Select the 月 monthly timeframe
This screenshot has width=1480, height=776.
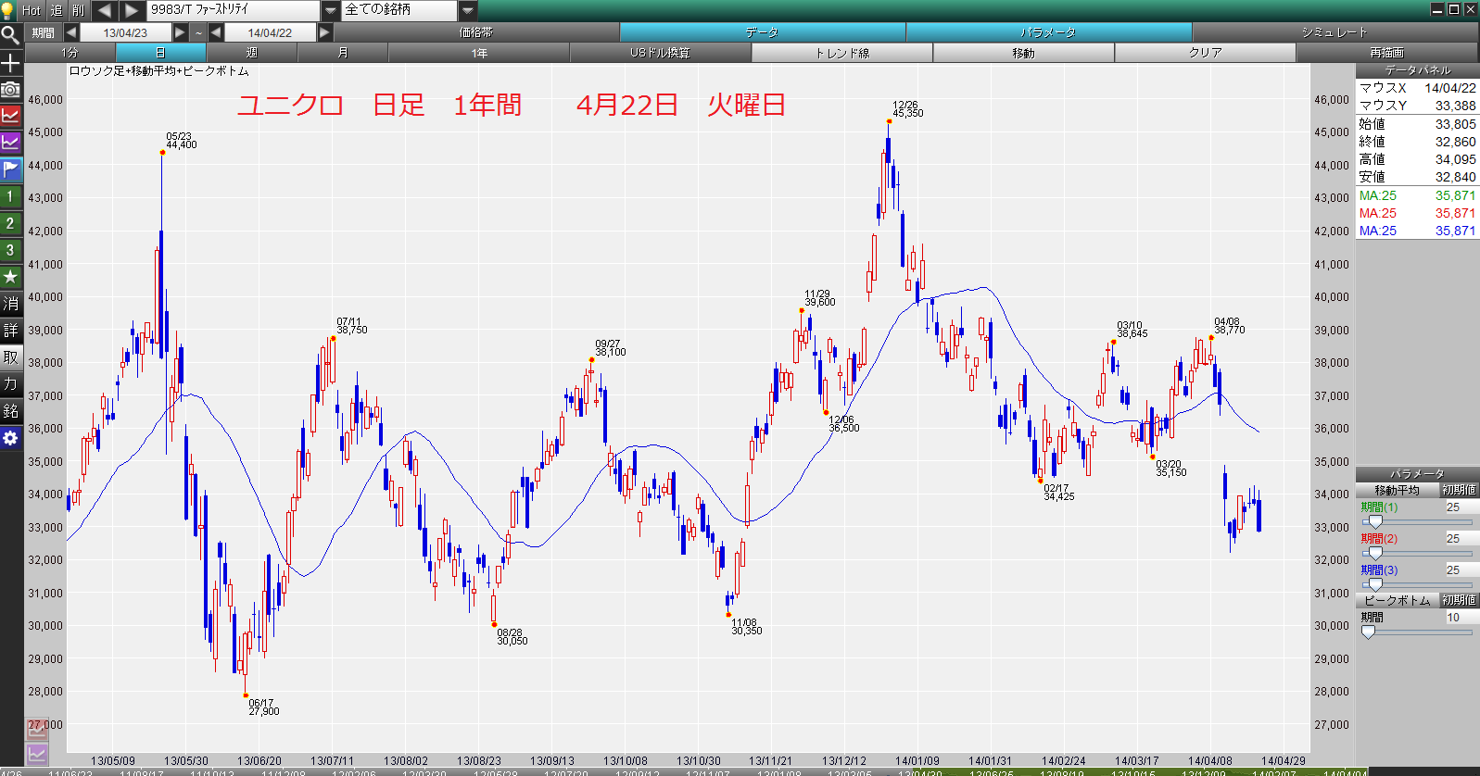pos(343,53)
